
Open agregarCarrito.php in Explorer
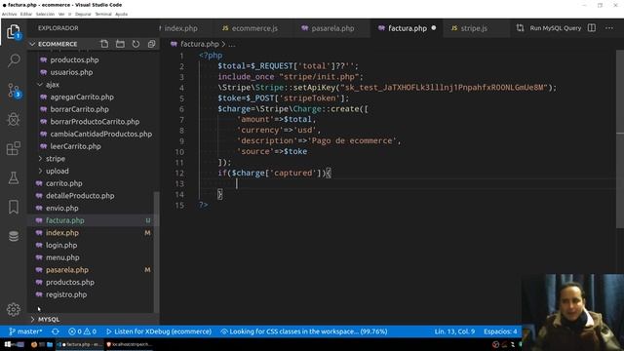[x=82, y=97]
